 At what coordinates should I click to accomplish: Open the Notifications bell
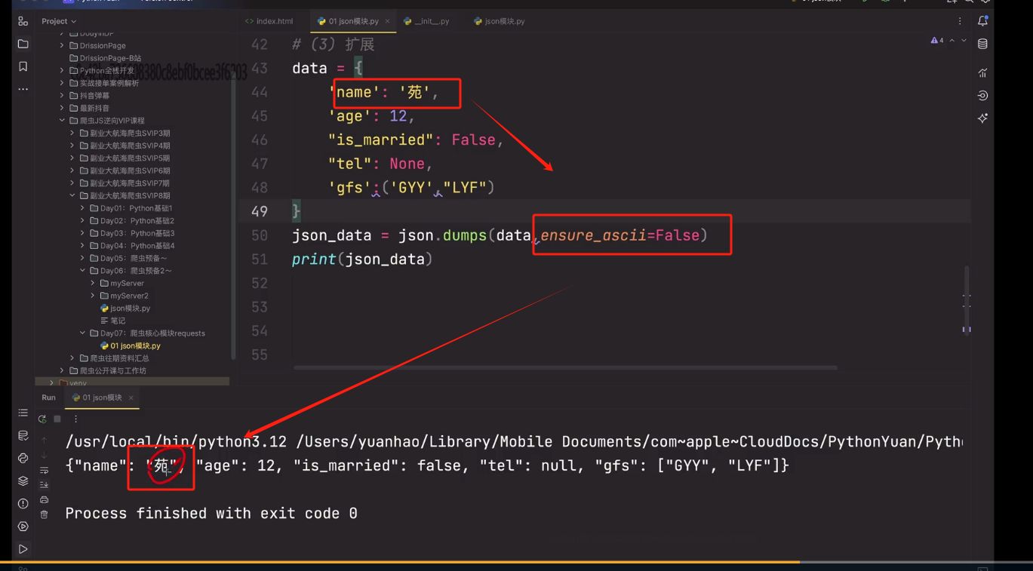pos(982,21)
